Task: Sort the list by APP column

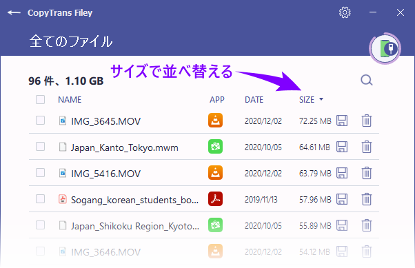Action: [217, 100]
